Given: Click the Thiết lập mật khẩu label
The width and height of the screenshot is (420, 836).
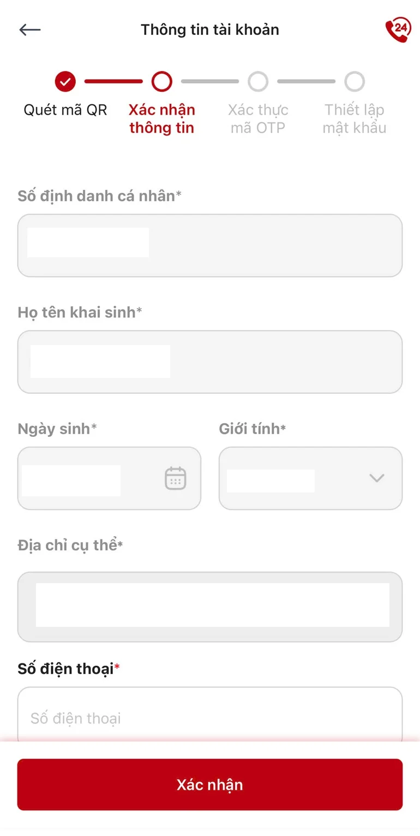Looking at the screenshot, I should click(355, 118).
